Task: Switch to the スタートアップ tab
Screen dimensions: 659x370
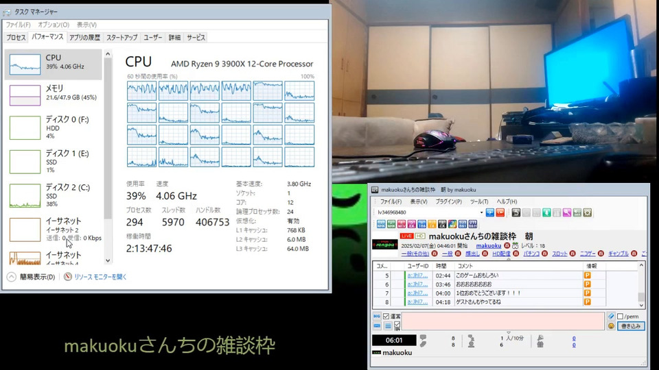Action: (x=122, y=37)
